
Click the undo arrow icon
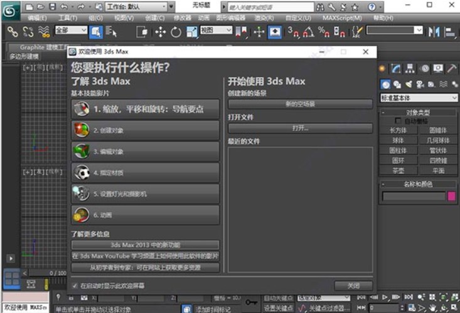coord(64,6)
